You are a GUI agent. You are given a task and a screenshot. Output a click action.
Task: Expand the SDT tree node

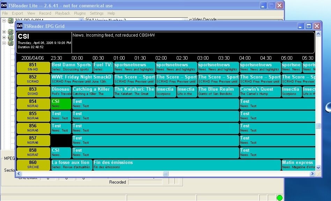4,32
